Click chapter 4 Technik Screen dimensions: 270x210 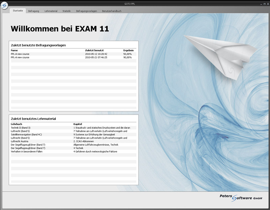[78, 148]
